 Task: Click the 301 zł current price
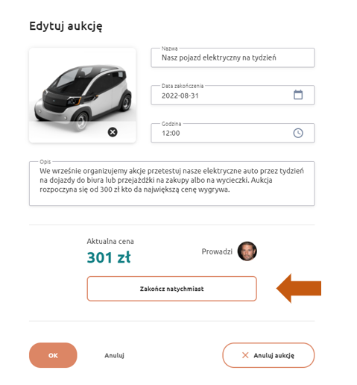tap(109, 257)
